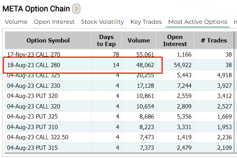Select the 04-Aug-23 CALL 322.50 option
Viewport: 237px width, 158px height.
pyautogui.click(x=38, y=137)
